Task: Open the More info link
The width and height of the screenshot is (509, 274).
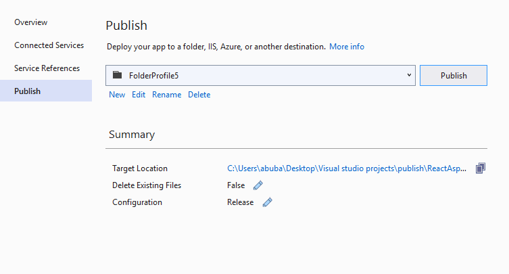Action: tap(347, 47)
